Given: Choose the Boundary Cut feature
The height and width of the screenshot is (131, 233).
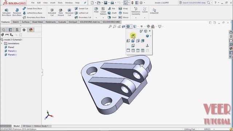Looking at the screenshot, I should [x=83, y=17].
